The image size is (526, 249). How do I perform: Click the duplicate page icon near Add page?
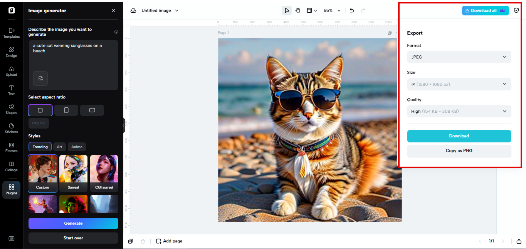[x=130, y=241]
